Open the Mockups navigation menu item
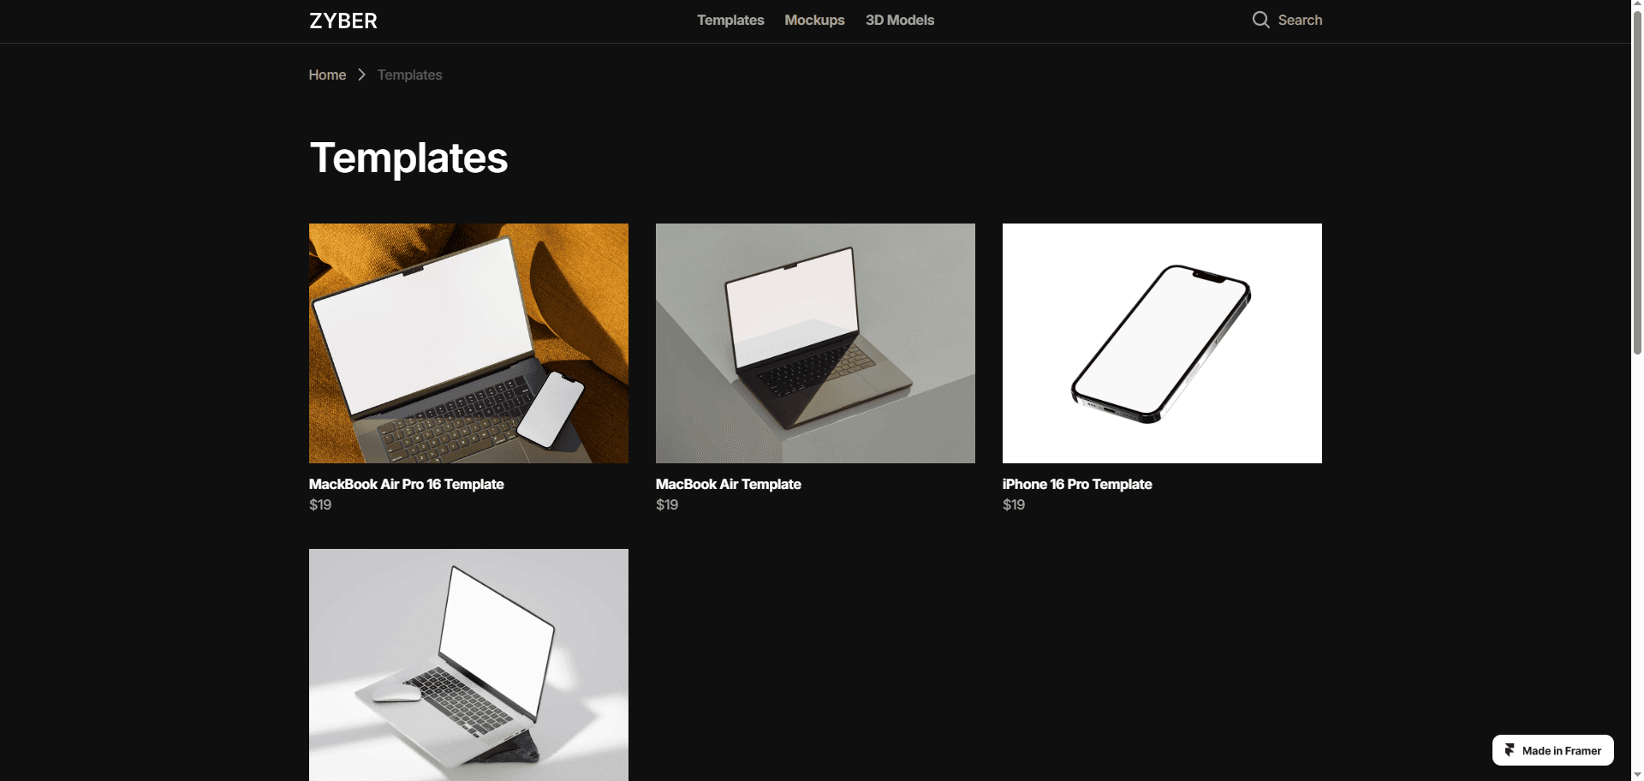 pyautogui.click(x=814, y=20)
